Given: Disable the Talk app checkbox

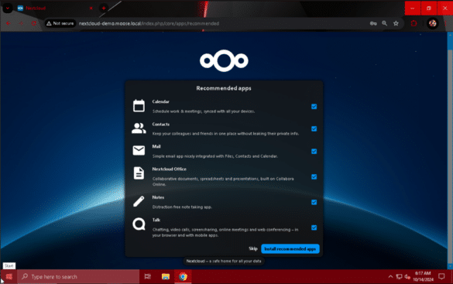Looking at the screenshot, I should (x=314, y=228).
